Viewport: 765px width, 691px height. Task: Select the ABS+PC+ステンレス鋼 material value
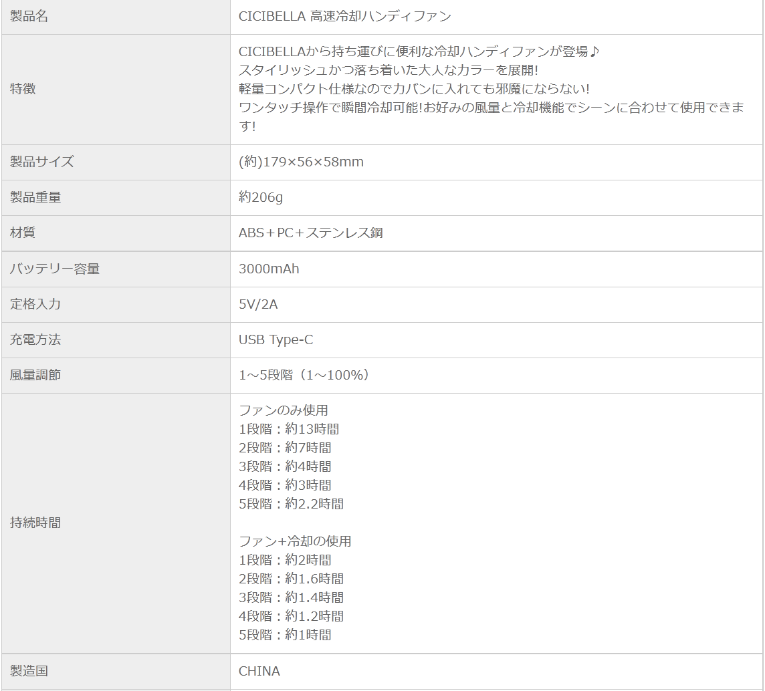(311, 233)
